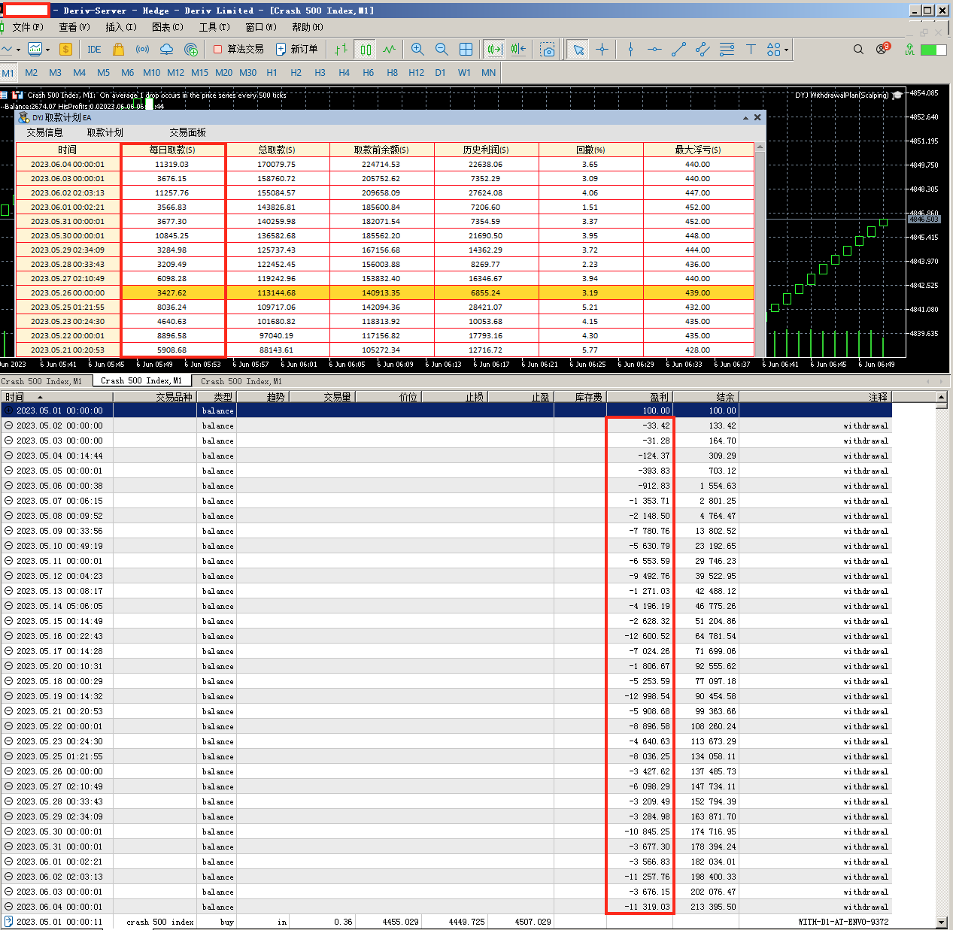Select the M5 timeframe
The height and width of the screenshot is (930, 953).
(x=104, y=73)
